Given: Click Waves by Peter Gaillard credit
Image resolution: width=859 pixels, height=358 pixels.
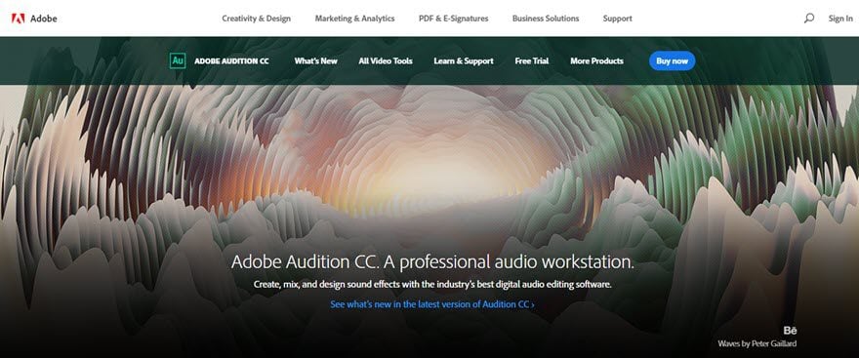Looking at the screenshot, I should (x=757, y=343).
